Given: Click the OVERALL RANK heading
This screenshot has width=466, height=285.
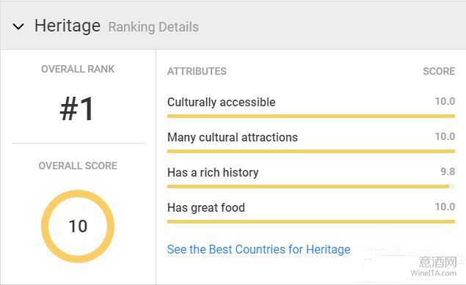Looking at the screenshot, I should pyautogui.click(x=78, y=69).
